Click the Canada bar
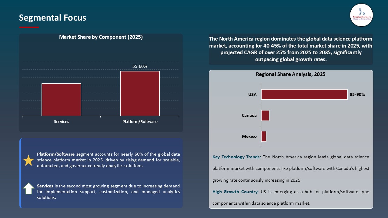The height and width of the screenshot is (218, 388). click(265, 115)
